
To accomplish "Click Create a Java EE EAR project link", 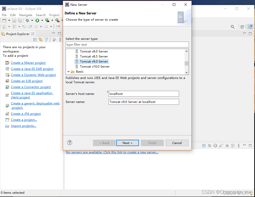I will (x=32, y=69).
